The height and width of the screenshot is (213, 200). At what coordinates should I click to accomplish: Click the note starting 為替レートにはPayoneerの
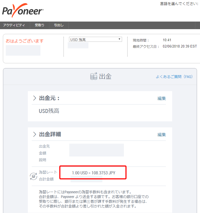click(94, 199)
